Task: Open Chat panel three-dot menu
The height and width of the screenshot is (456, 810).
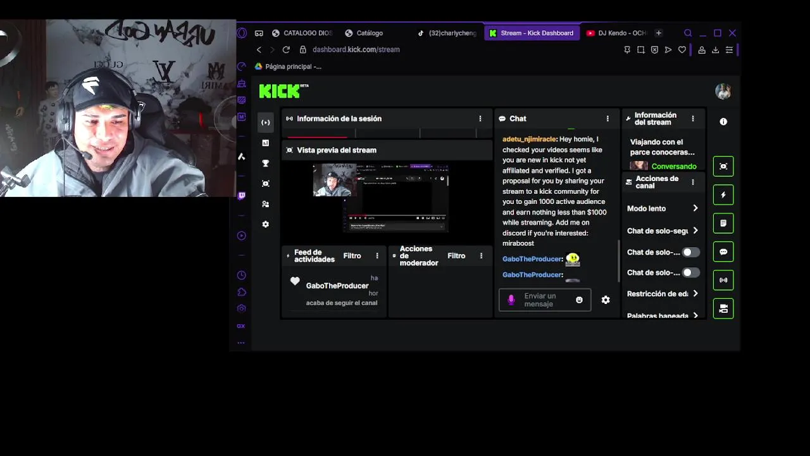Action: pos(607,118)
